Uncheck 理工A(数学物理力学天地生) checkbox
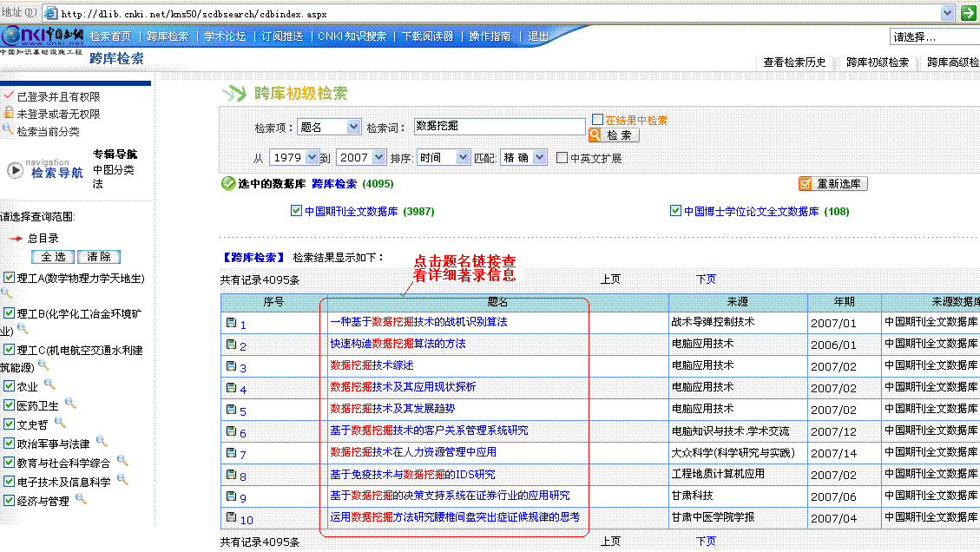 point(10,277)
